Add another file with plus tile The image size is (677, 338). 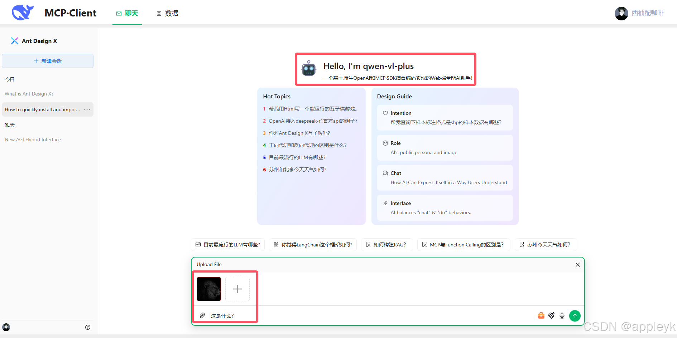(x=237, y=289)
